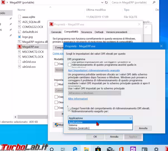Toggle the 'Eseg' checkbox below the 'Disa' checkbox
The image size is (168, 151).
tap(56, 108)
